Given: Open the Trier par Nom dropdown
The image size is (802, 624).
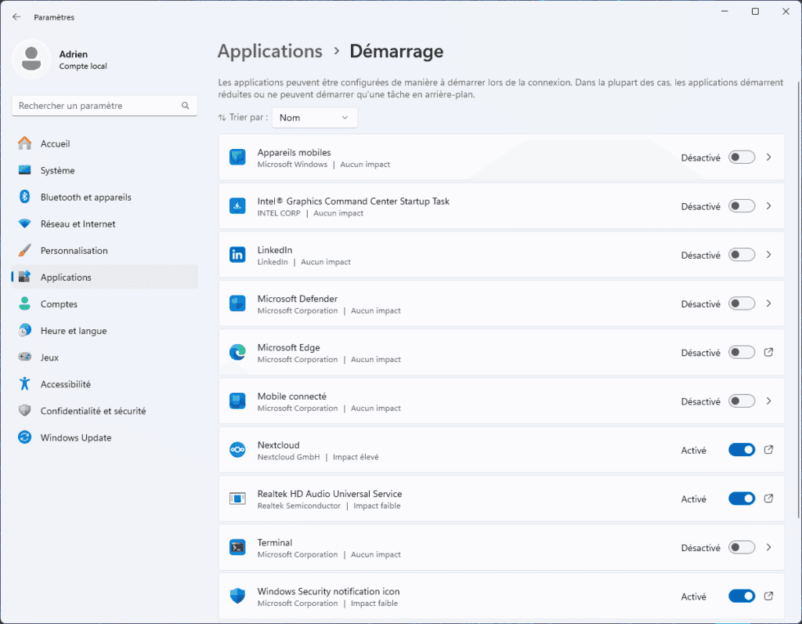Looking at the screenshot, I should click(315, 118).
